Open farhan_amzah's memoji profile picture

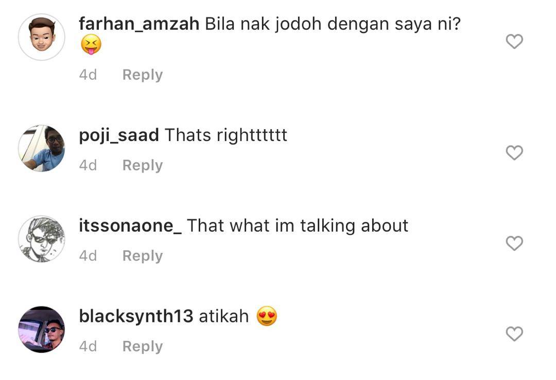coord(42,37)
